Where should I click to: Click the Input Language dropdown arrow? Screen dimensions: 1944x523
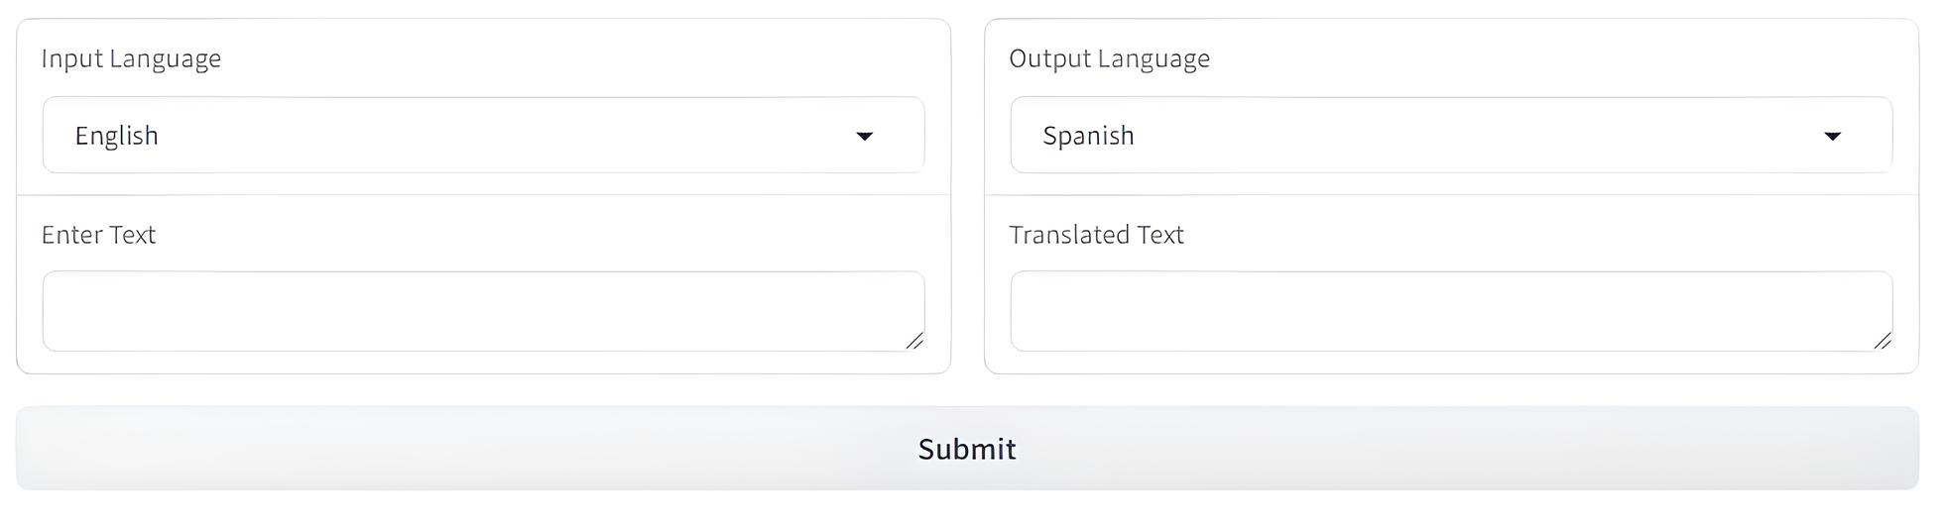(x=864, y=136)
